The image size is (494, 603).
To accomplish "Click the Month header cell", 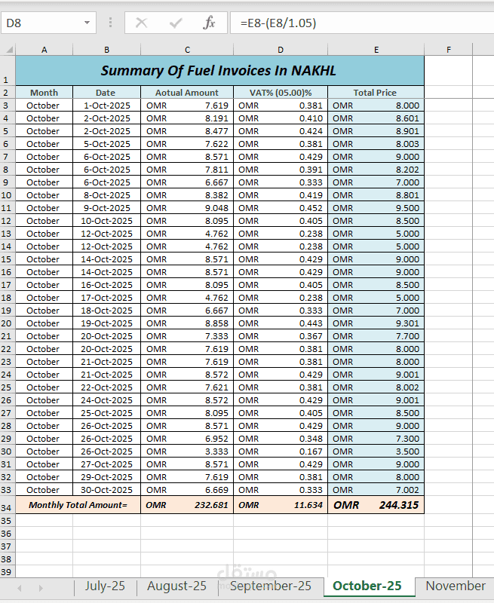I will 44,93.
